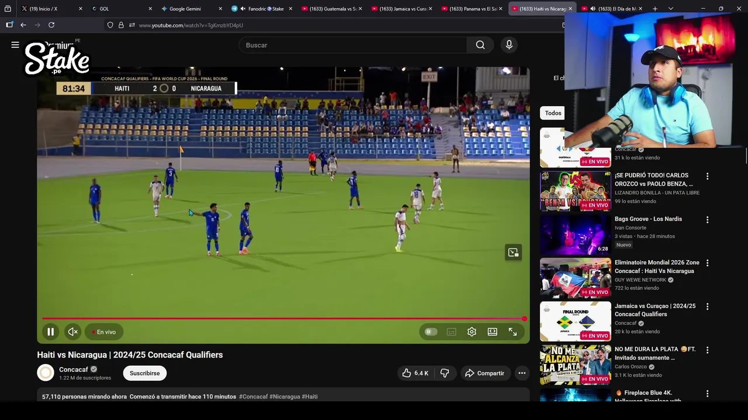Select the Todos filter chip
The height and width of the screenshot is (420, 748).
click(x=553, y=113)
